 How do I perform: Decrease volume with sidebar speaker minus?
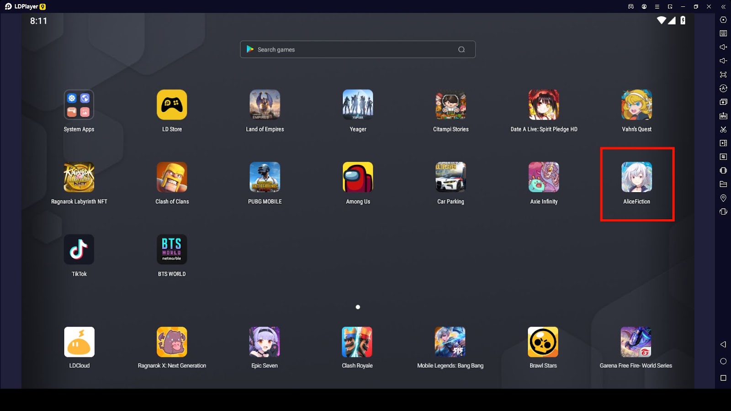click(723, 61)
